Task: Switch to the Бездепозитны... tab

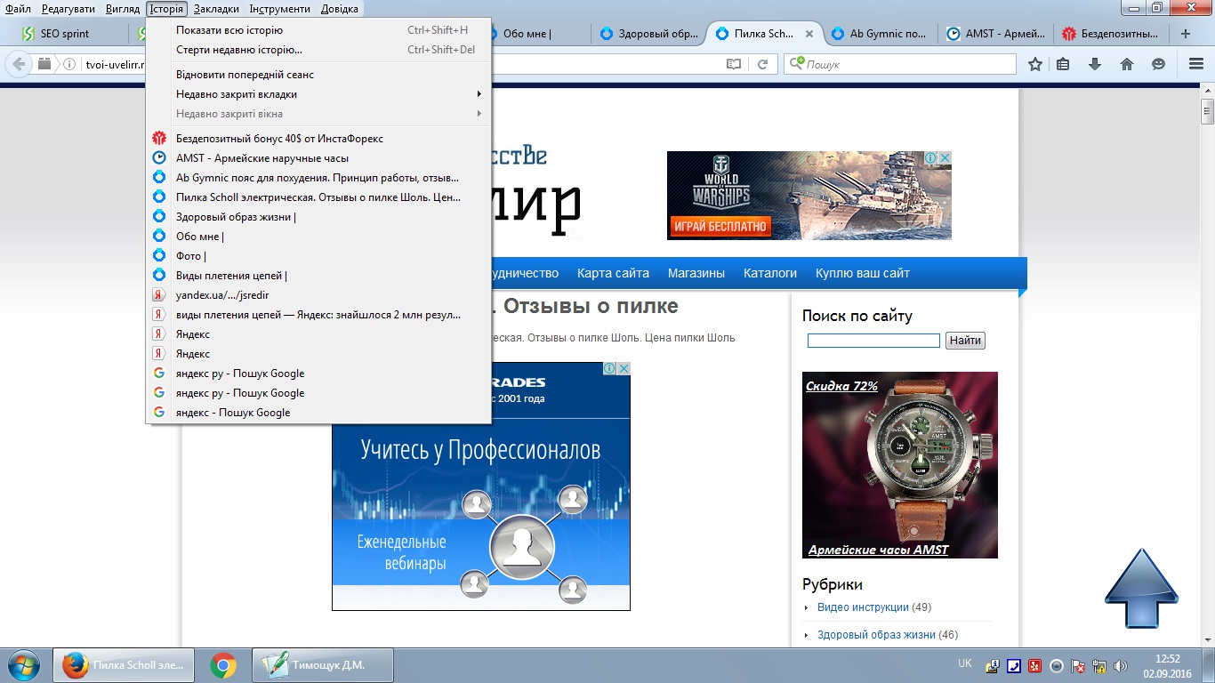Action: [x=1112, y=34]
